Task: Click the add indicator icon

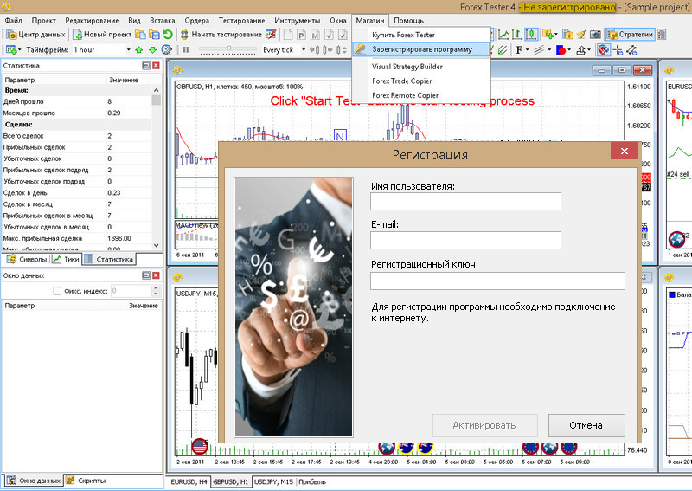Action: tap(548, 35)
